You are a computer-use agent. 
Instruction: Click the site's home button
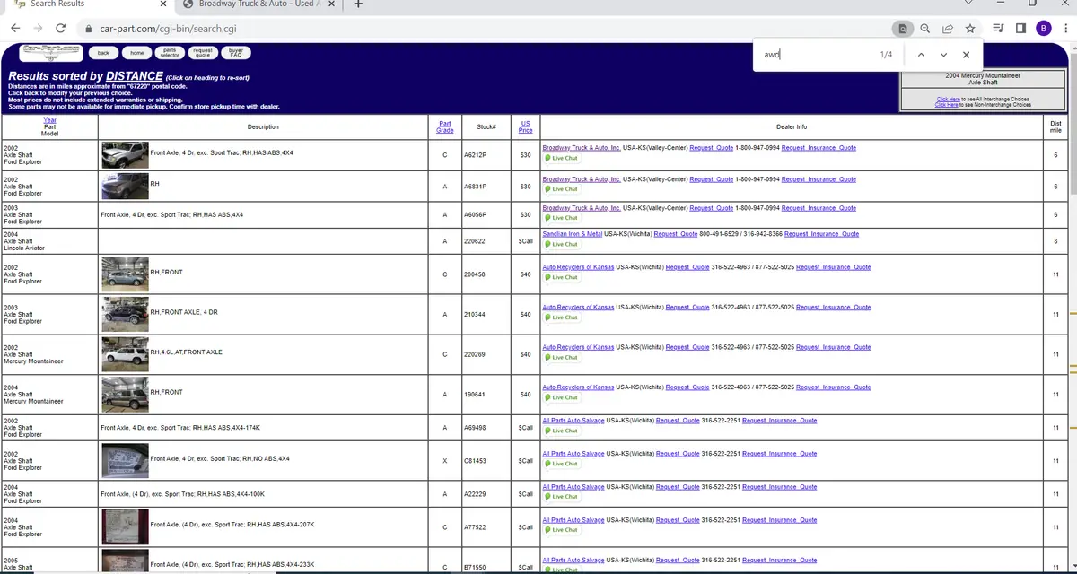(136, 53)
